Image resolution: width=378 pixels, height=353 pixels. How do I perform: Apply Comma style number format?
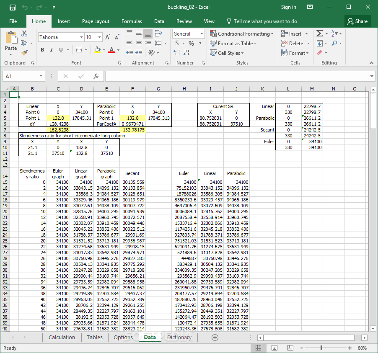pos(200,43)
